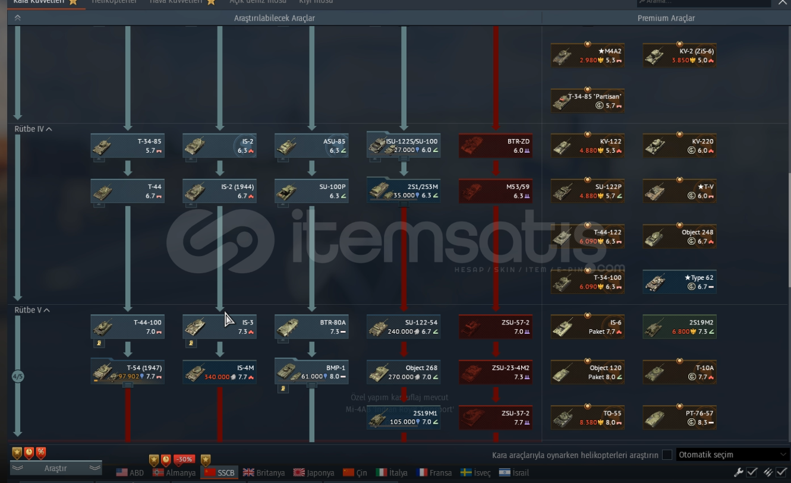Screen dimensions: 791x483
Task: Select the premium KV-122 tank card
Action: click(588, 146)
